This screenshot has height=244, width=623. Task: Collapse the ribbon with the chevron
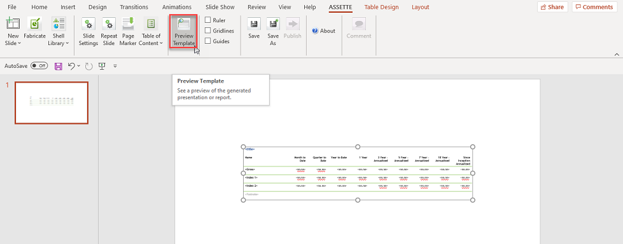pyautogui.click(x=617, y=54)
